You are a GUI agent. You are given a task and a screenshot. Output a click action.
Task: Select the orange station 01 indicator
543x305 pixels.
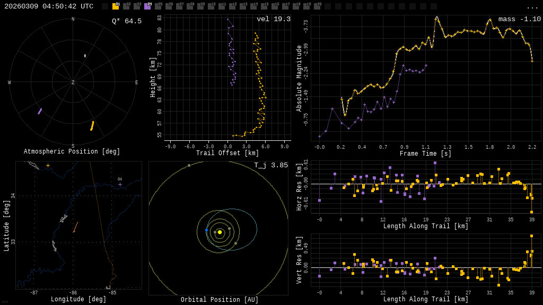pos(116,6)
